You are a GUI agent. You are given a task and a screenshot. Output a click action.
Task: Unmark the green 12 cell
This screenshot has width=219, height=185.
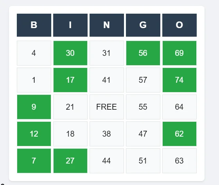(34, 134)
